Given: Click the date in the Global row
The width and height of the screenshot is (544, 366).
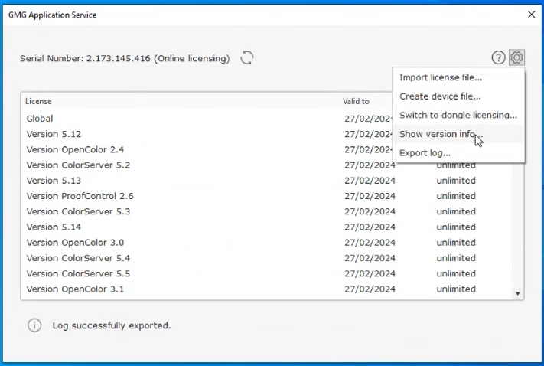Looking at the screenshot, I should tap(369, 119).
